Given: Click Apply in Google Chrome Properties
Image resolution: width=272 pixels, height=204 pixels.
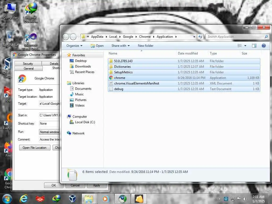Looking at the screenshot, I should (97, 185).
